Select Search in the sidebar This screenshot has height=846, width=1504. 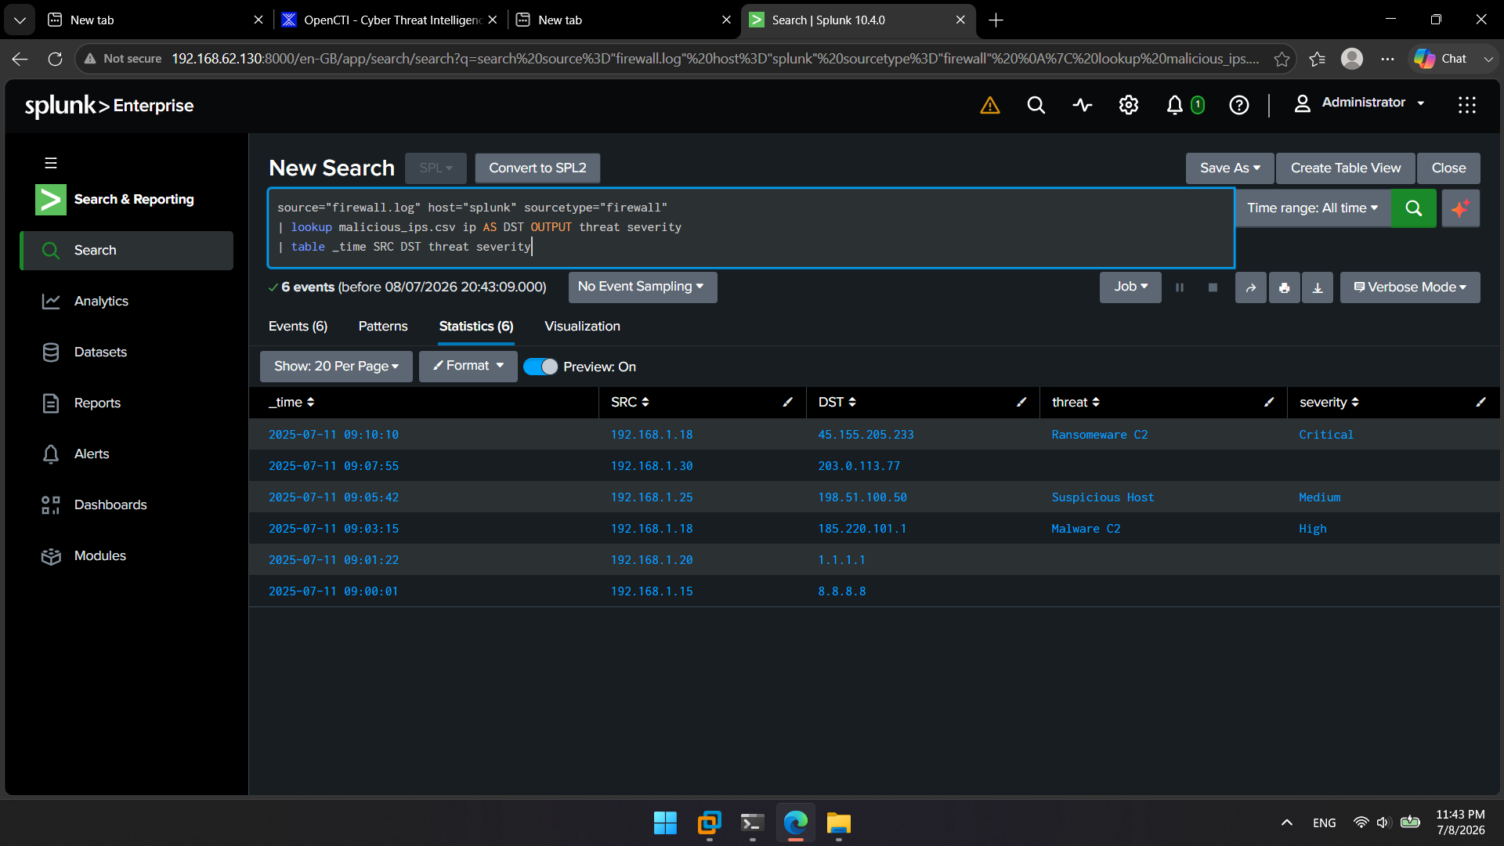[x=127, y=251]
